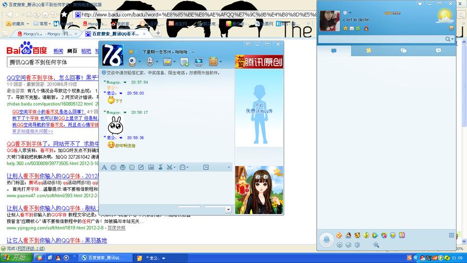
Task: Insert a picture using the image icon
Action: [151, 168]
